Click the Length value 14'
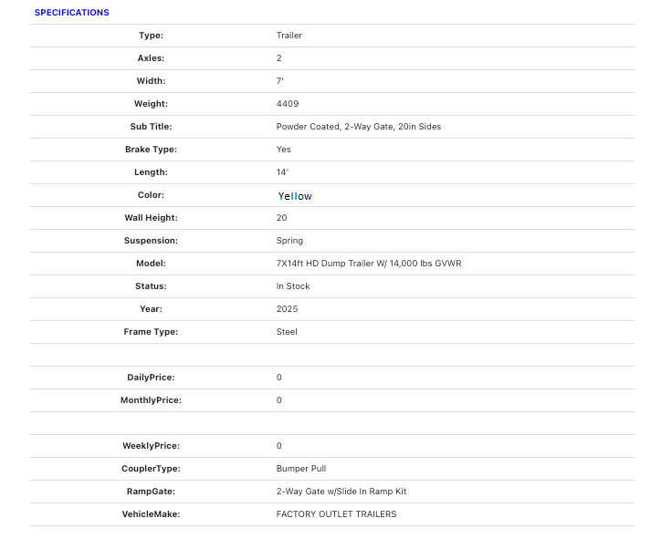672x539 pixels. click(282, 172)
